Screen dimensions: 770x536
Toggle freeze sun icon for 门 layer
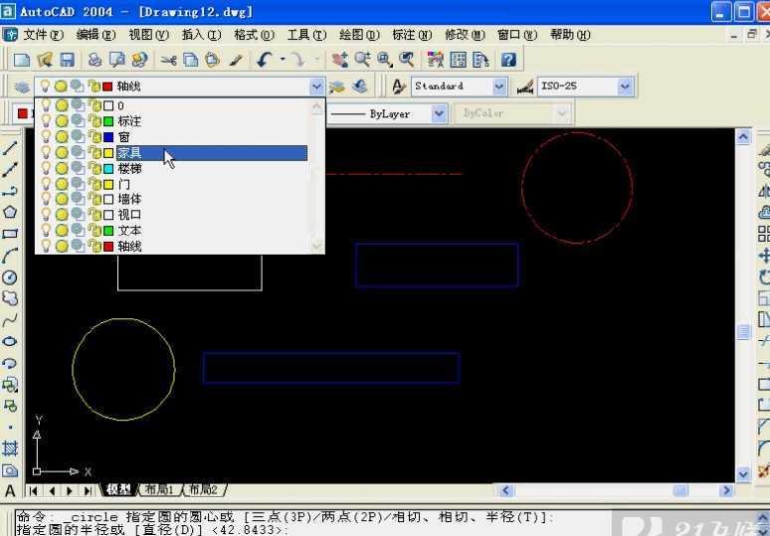click(62, 184)
